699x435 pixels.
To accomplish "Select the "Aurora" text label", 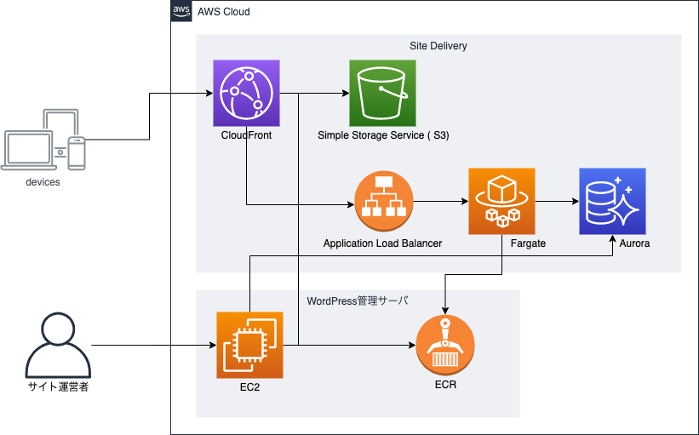I will point(612,243).
